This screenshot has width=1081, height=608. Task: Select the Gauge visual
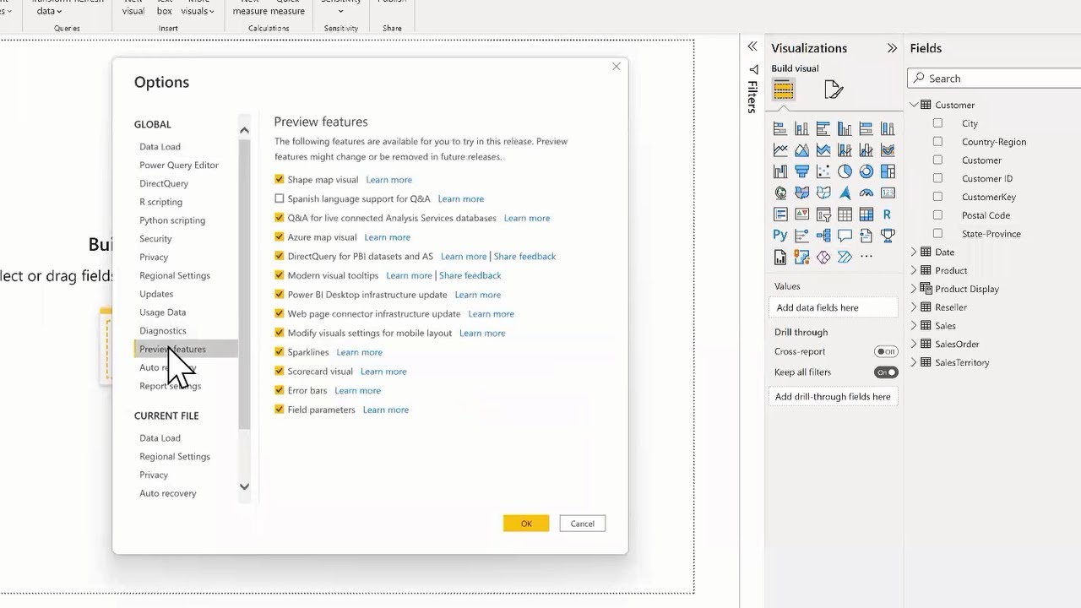[866, 193]
